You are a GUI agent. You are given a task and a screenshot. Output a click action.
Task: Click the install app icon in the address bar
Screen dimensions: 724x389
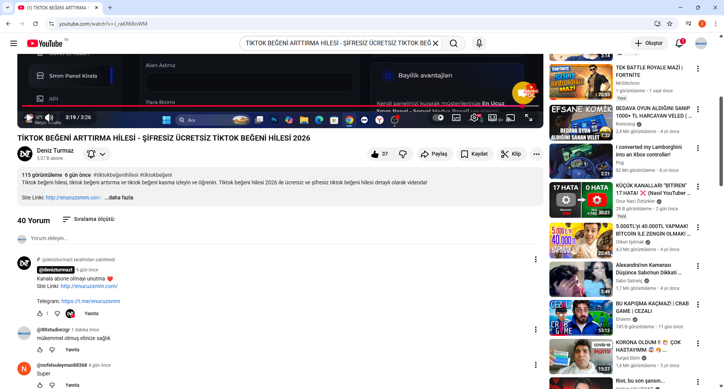(x=658, y=24)
